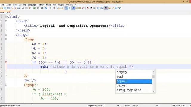
Task: Click the autocomplete scrollbar thumb
Action: tap(153, 76)
